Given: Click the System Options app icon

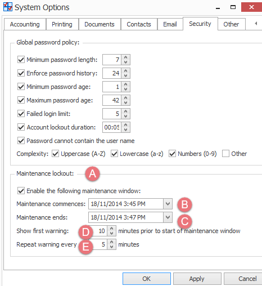Looking at the screenshot, I should pyautogui.click(x=8, y=7).
